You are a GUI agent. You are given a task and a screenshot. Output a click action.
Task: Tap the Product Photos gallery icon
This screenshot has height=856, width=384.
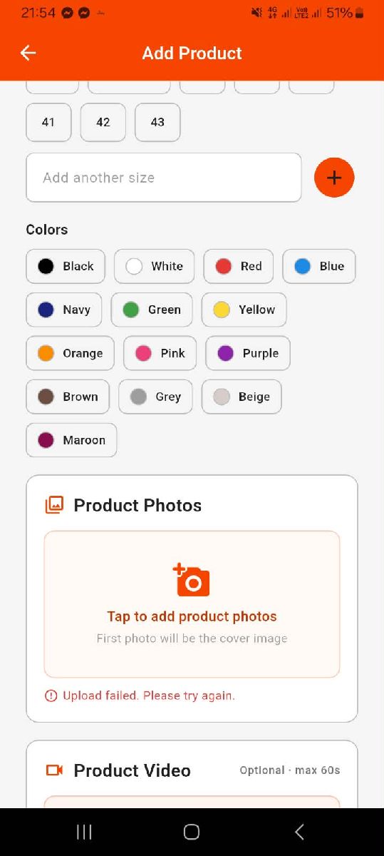coord(54,505)
